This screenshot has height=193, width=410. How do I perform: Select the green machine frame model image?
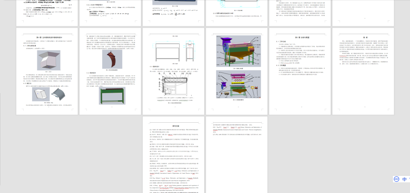coord(111,95)
